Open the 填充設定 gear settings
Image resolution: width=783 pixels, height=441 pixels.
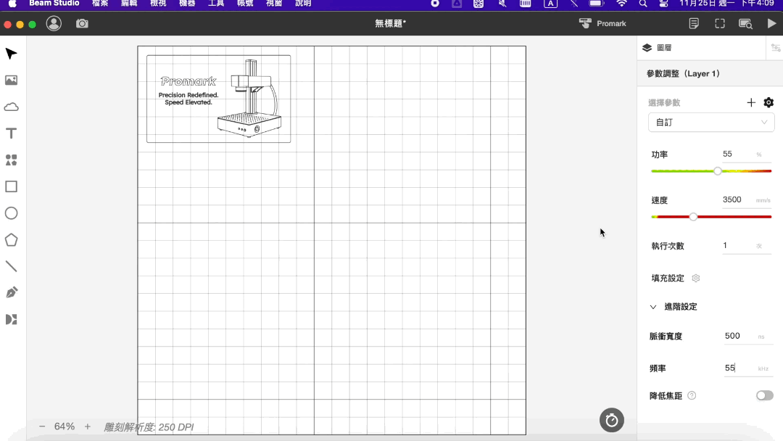695,279
